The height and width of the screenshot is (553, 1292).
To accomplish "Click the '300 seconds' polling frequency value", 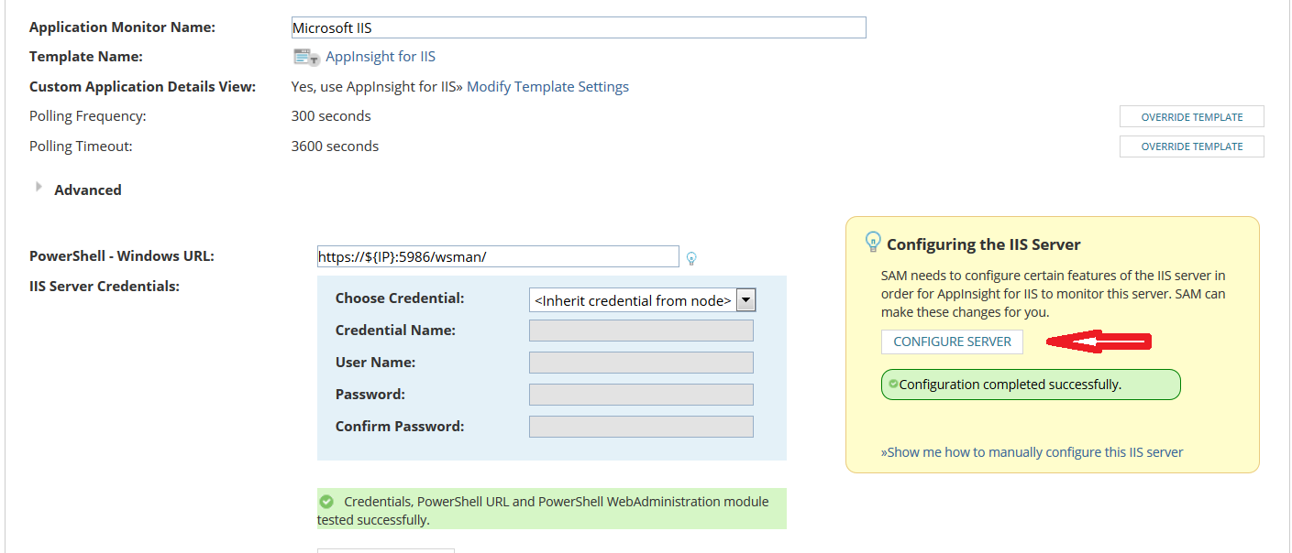I will click(331, 116).
